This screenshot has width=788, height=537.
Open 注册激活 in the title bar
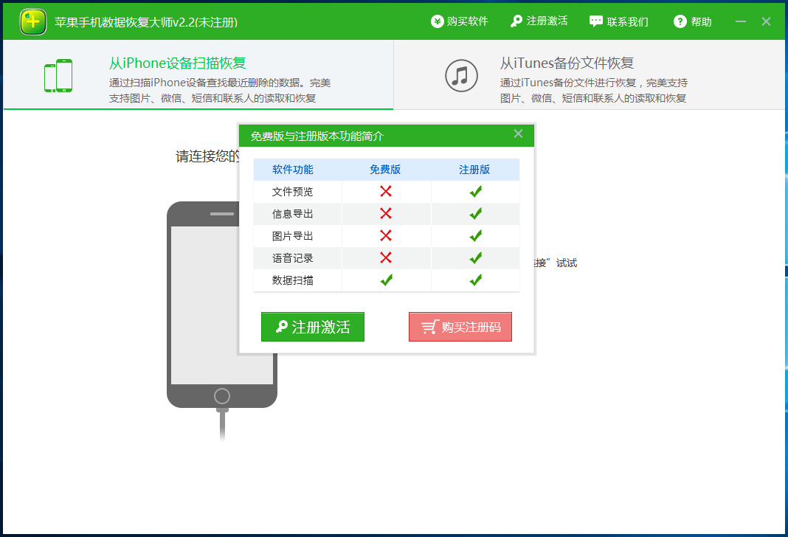[539, 21]
